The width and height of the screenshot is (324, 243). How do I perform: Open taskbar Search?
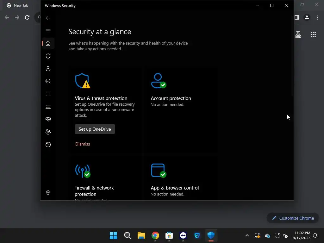[127, 235]
